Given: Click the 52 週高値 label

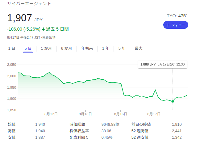Looking at the screenshot, I should click(140, 131).
